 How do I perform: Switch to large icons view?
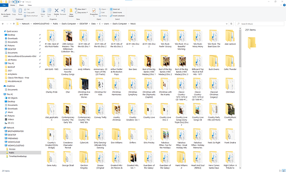[x=284, y=171]
